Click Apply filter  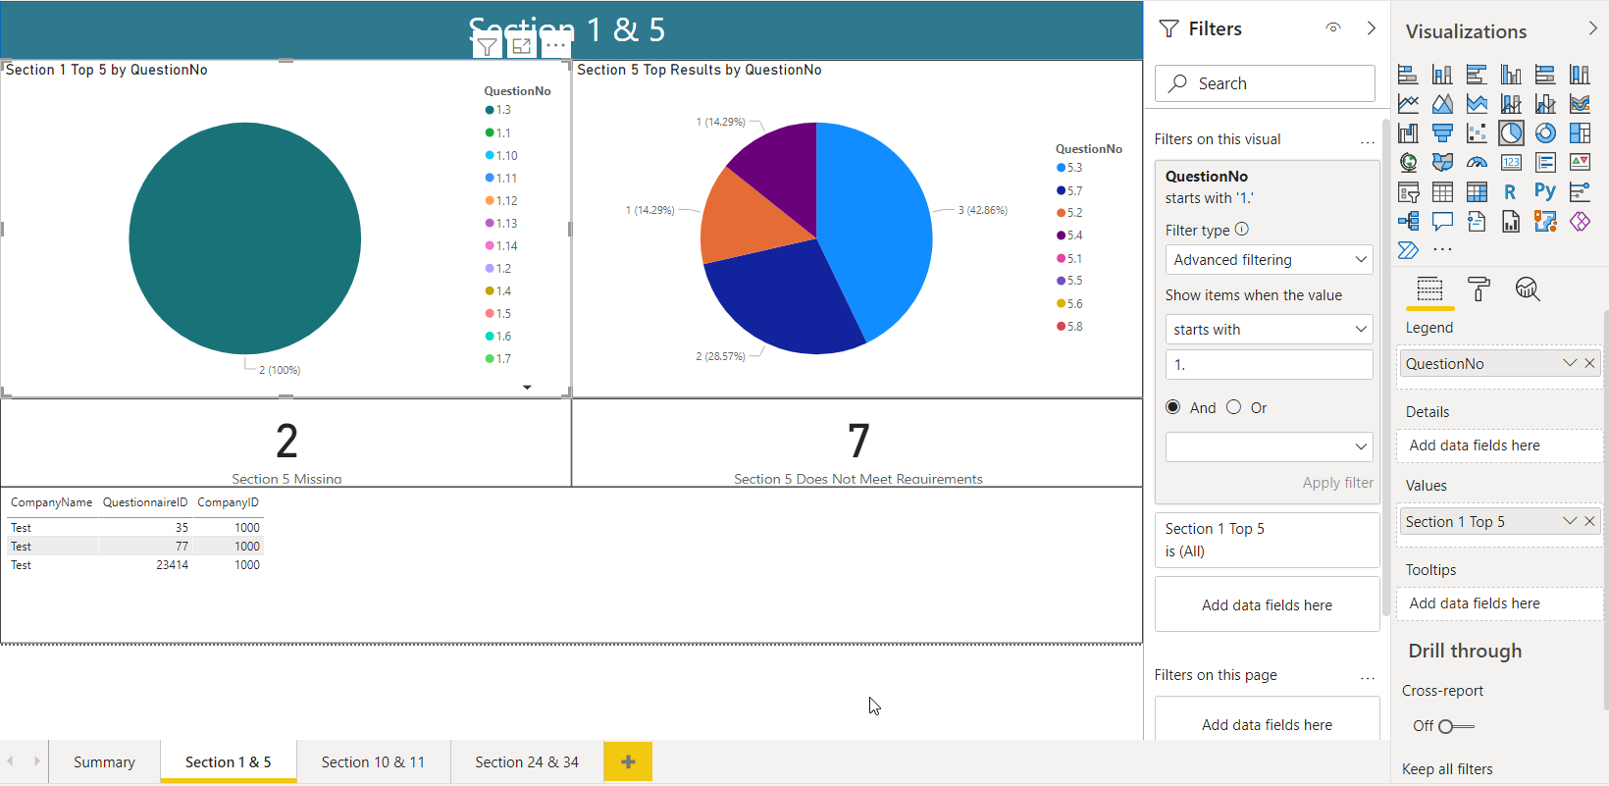(x=1337, y=483)
